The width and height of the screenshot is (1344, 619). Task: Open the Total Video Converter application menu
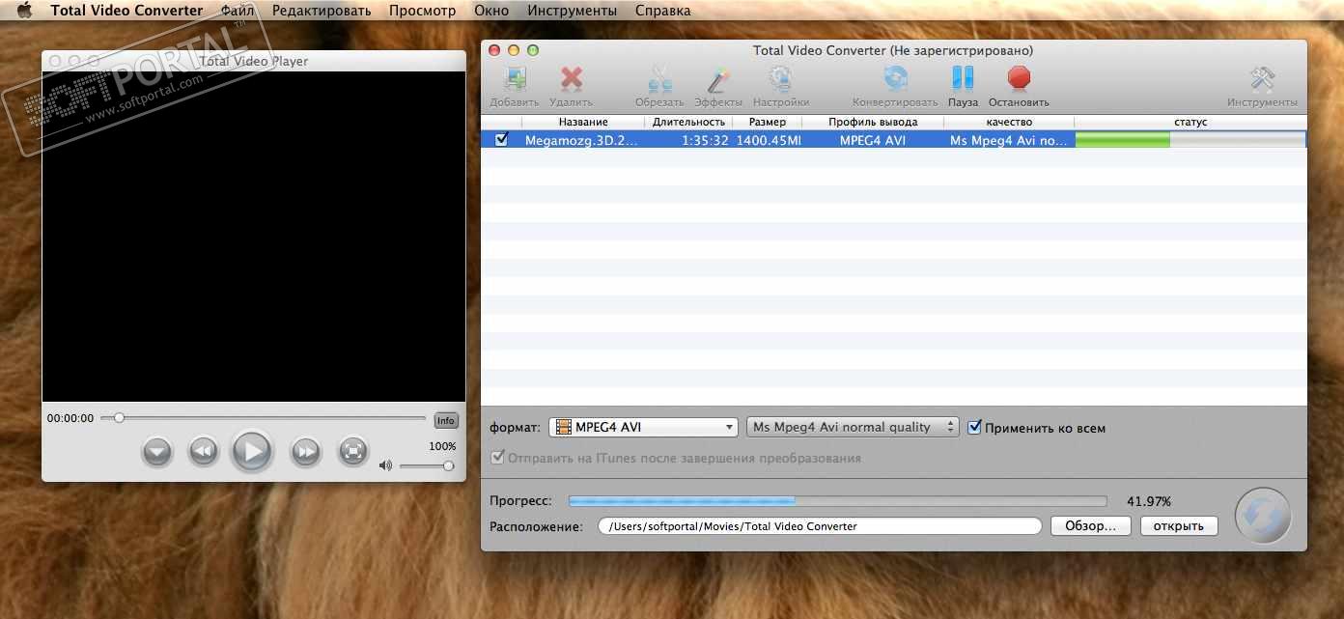[x=126, y=11]
